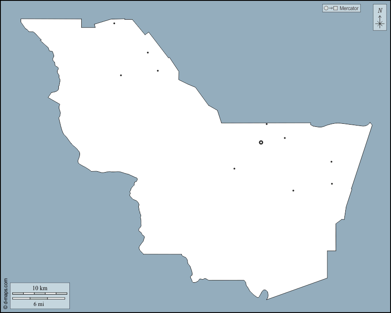Screen dimensions: 391x313
Task: Select the ringed capital city marker
Action: coord(261,142)
